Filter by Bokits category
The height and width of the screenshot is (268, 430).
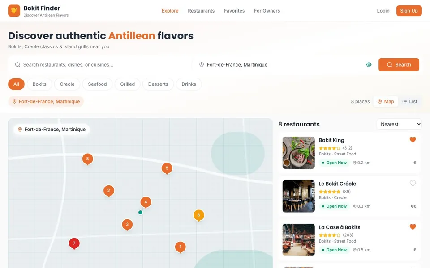(x=39, y=84)
